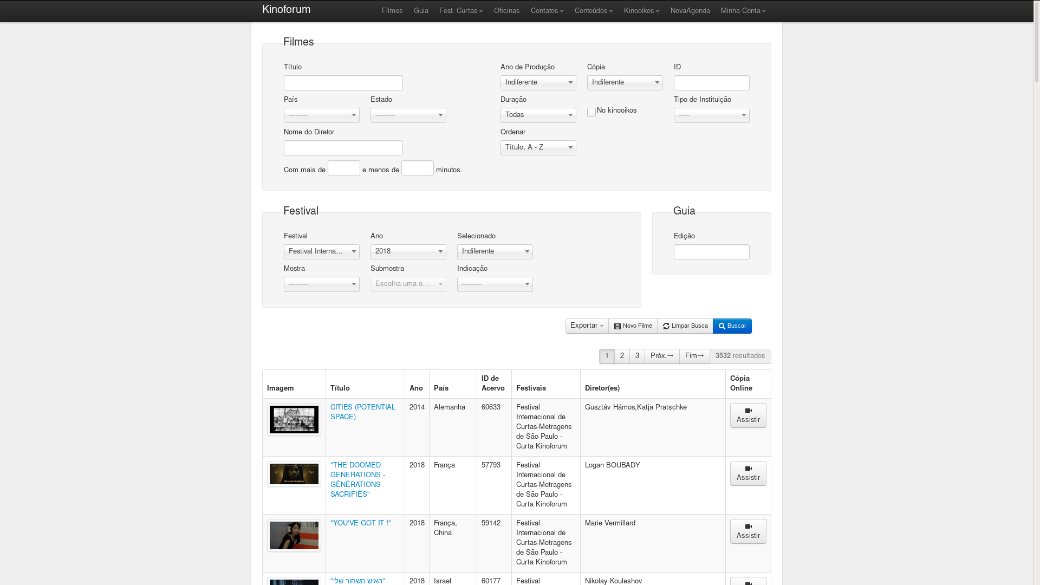Open the Exportar dropdown button

coord(587,326)
